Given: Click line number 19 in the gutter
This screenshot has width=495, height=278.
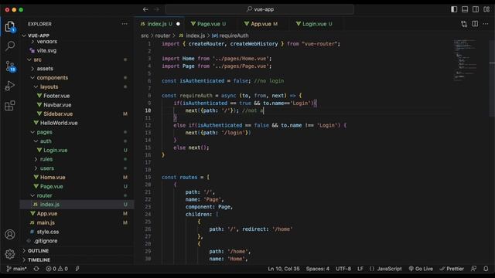Looking at the screenshot, I should [x=148, y=177].
